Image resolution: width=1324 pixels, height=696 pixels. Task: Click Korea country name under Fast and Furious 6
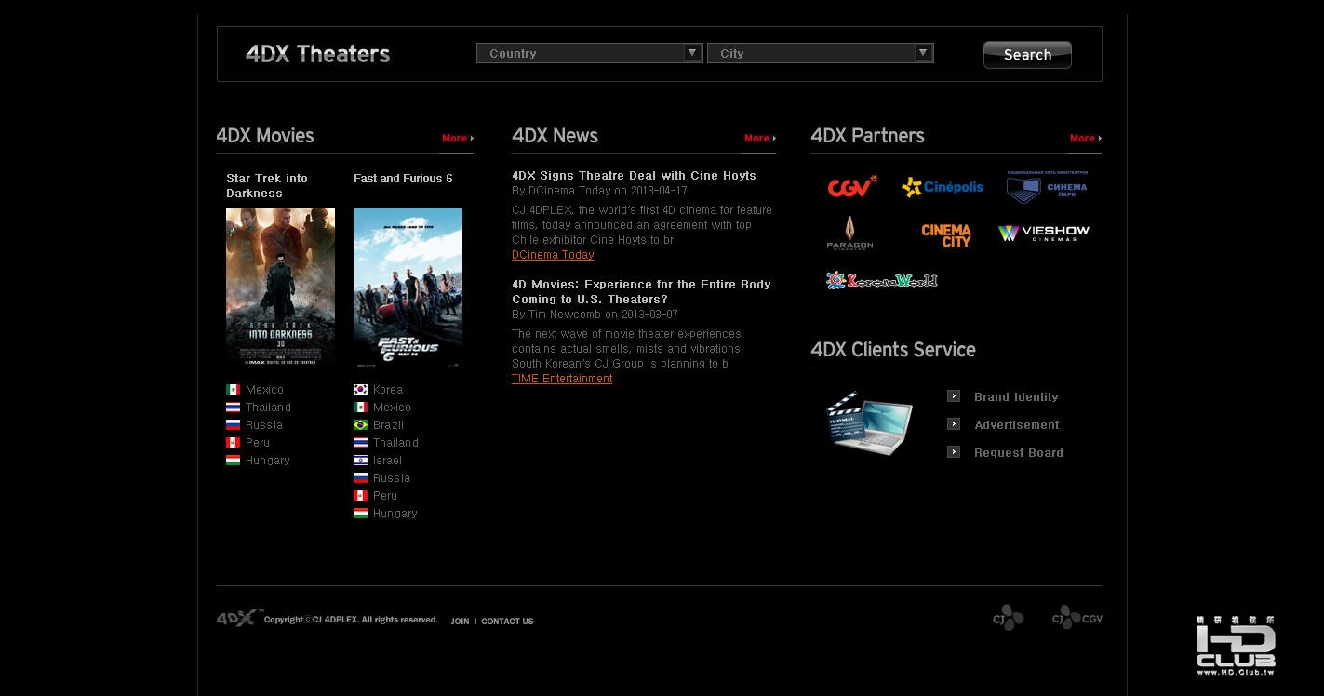point(388,390)
